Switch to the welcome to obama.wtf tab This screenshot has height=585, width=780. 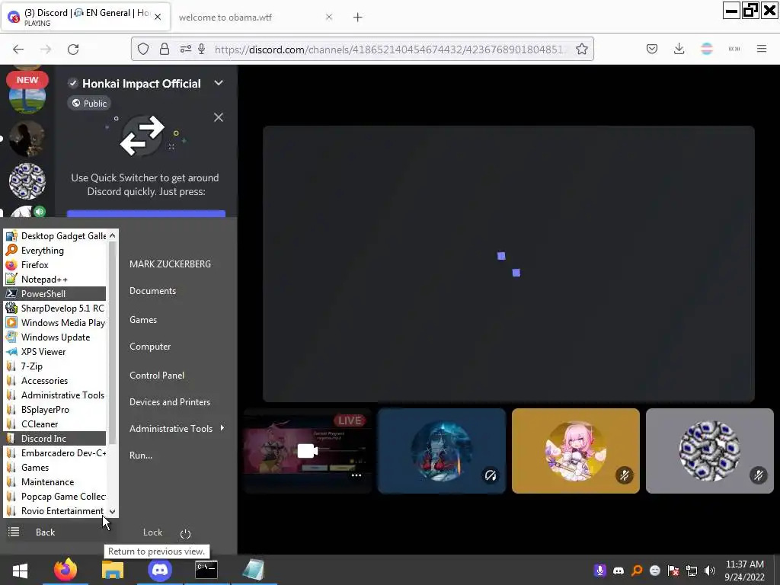(x=254, y=18)
